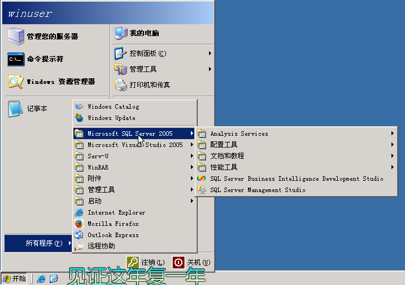Click the 管理您的服务器 text label
The image size is (405, 285).
point(53,37)
